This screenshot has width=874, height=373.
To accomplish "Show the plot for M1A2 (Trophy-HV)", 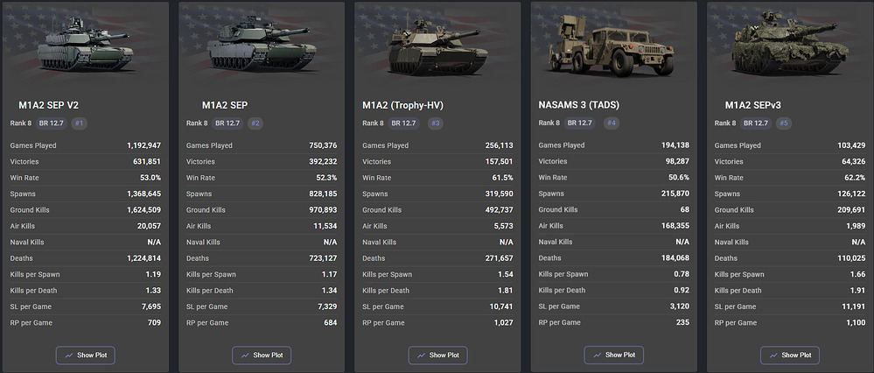I will (x=437, y=355).
